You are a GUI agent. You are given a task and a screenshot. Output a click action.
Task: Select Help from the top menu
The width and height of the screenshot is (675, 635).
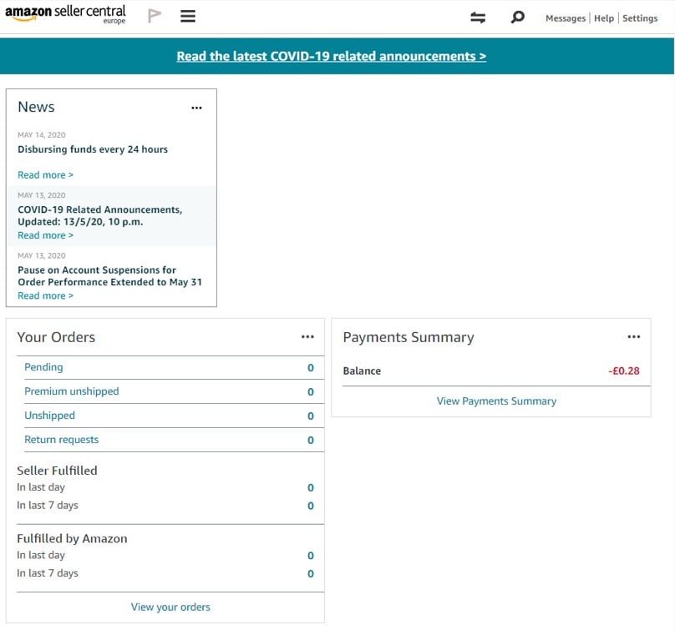tap(603, 18)
